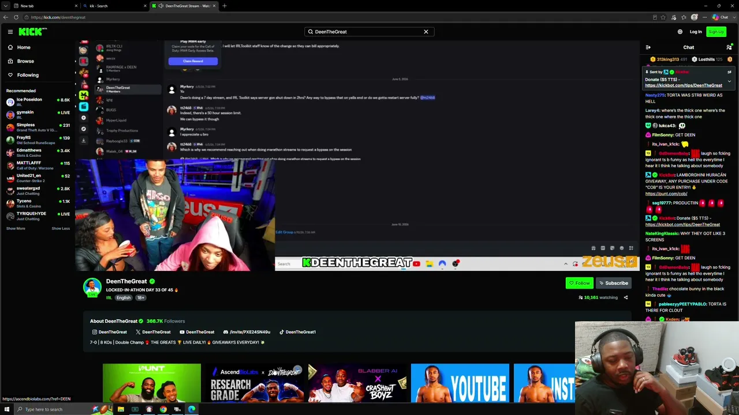Viewport: 739px width, 415px height.
Task: Open sweatergxd recommended channel
Action: (38, 190)
